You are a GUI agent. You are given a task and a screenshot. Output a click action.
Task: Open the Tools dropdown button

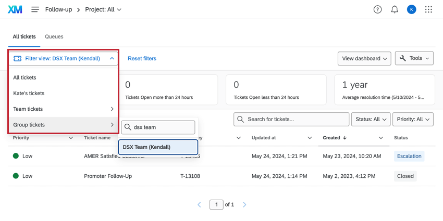coord(414,58)
